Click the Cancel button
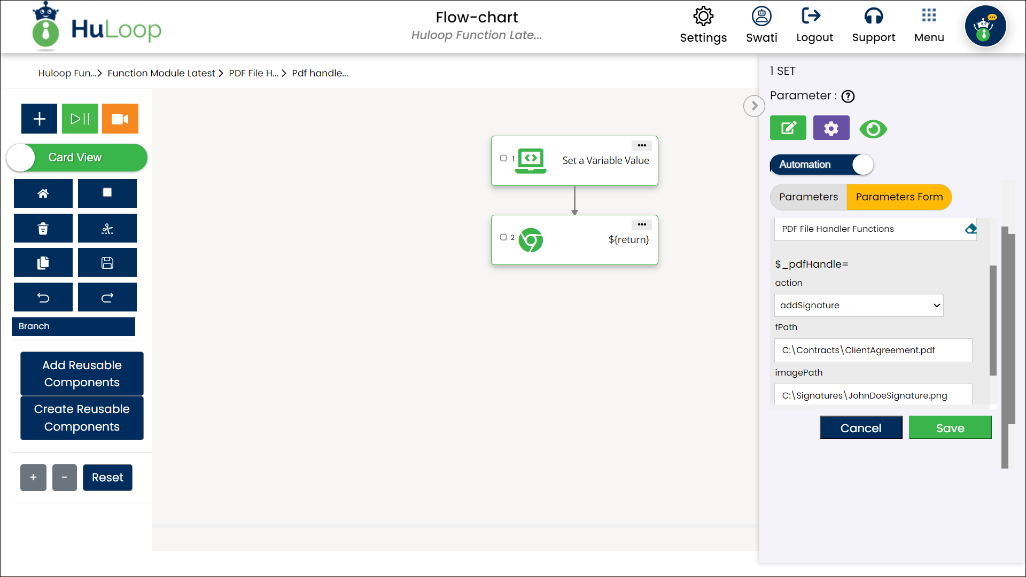The image size is (1026, 577). (x=861, y=428)
